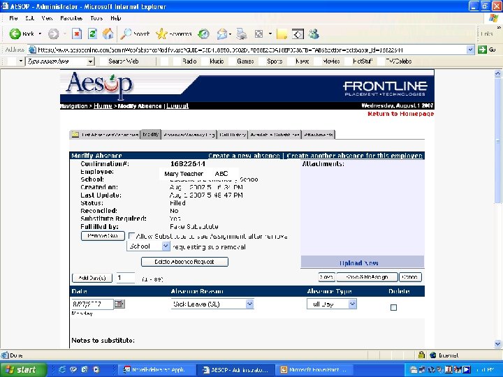Open the Back button history arrow
This screenshot has height=377, width=503.
tap(40, 34)
